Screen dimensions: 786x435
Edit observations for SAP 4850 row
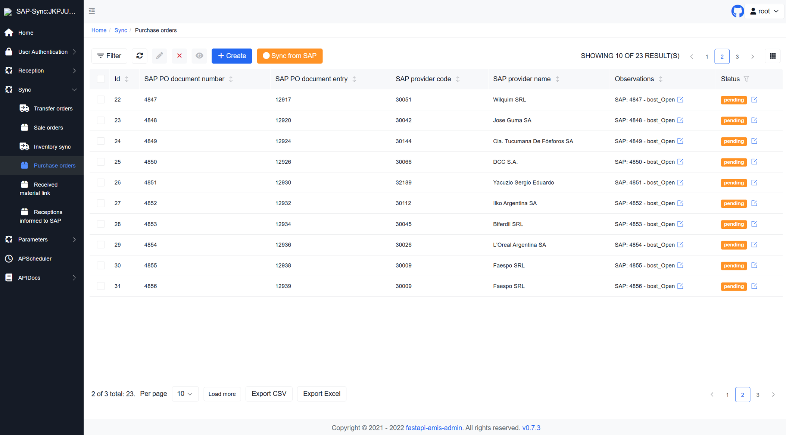(x=680, y=162)
